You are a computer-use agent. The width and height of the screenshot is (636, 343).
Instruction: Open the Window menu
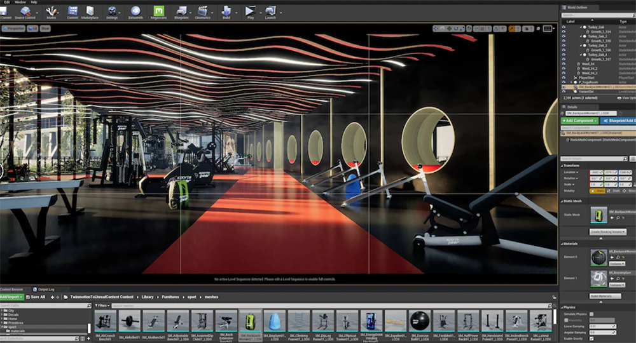(20, 2)
